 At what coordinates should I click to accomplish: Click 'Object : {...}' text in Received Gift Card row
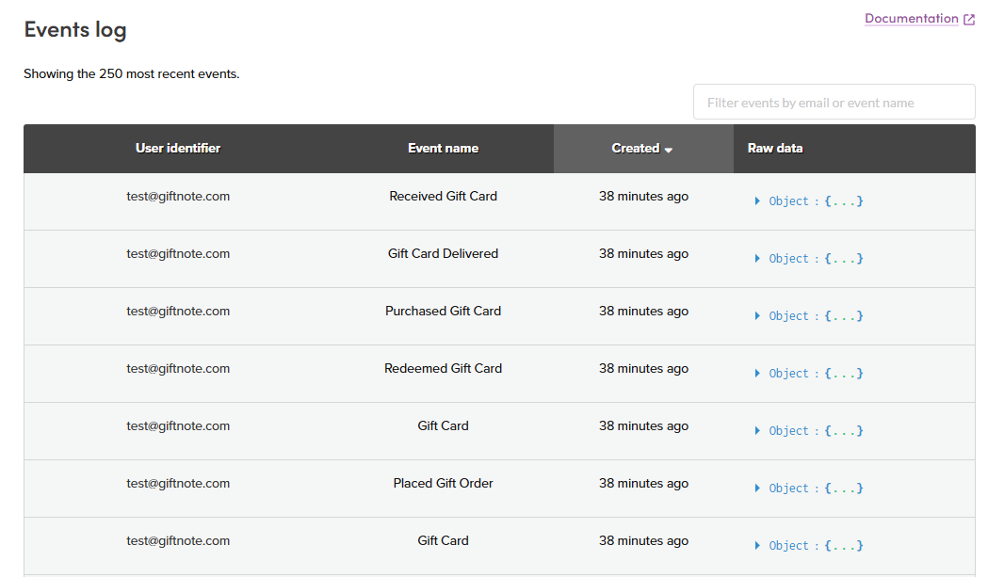(x=816, y=200)
